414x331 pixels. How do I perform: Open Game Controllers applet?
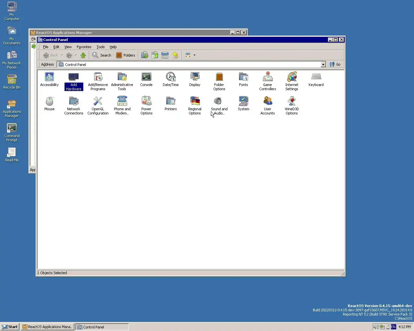pyautogui.click(x=267, y=81)
